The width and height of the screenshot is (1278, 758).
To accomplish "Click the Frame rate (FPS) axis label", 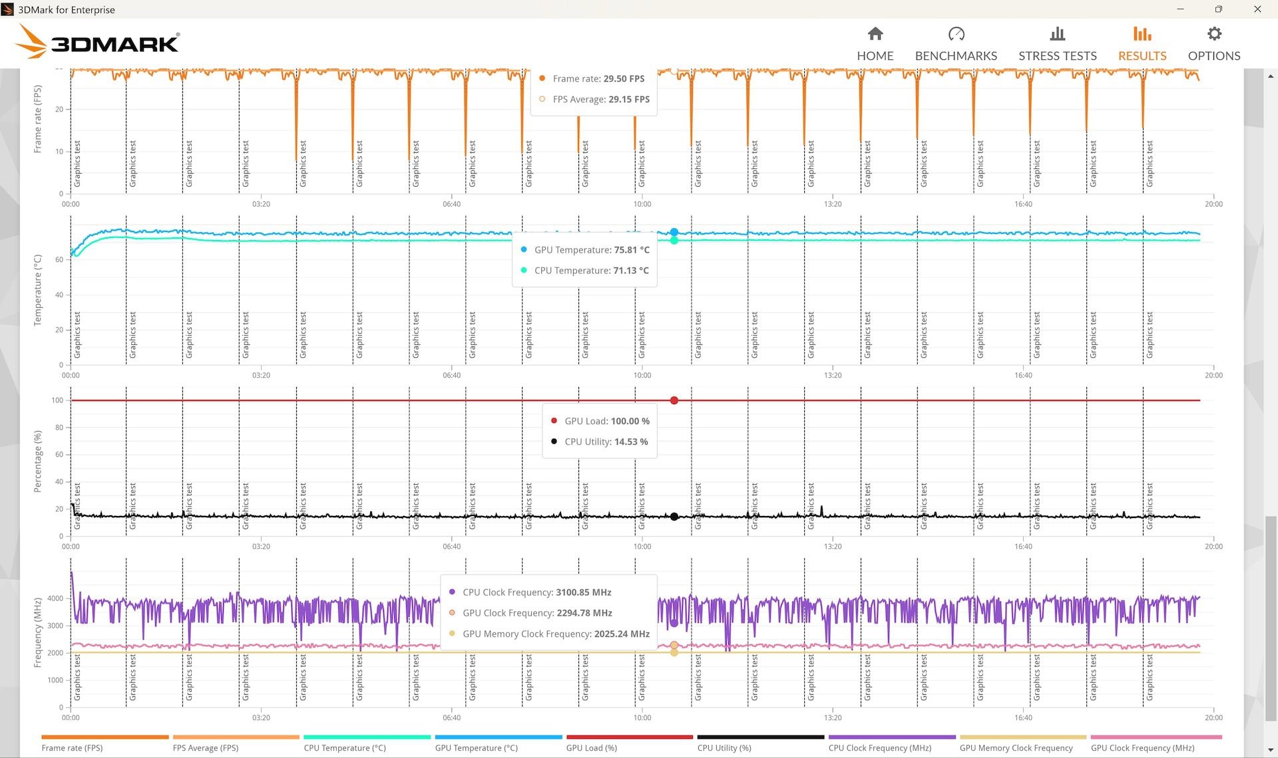I will [37, 119].
